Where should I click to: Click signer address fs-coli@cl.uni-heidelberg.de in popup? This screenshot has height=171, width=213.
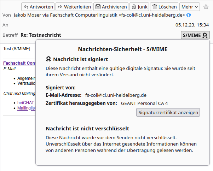click(x=116, y=95)
